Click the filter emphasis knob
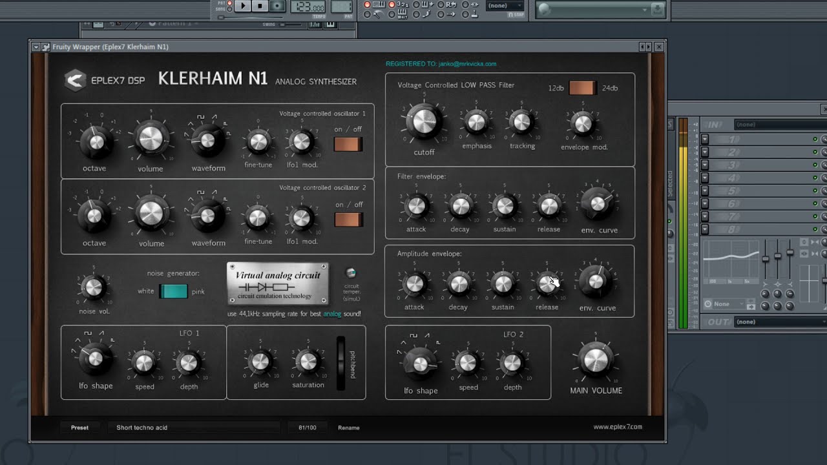 [x=476, y=122]
